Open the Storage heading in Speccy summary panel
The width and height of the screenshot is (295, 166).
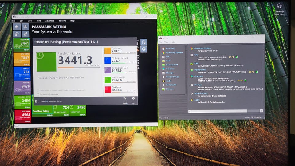coord(198,85)
